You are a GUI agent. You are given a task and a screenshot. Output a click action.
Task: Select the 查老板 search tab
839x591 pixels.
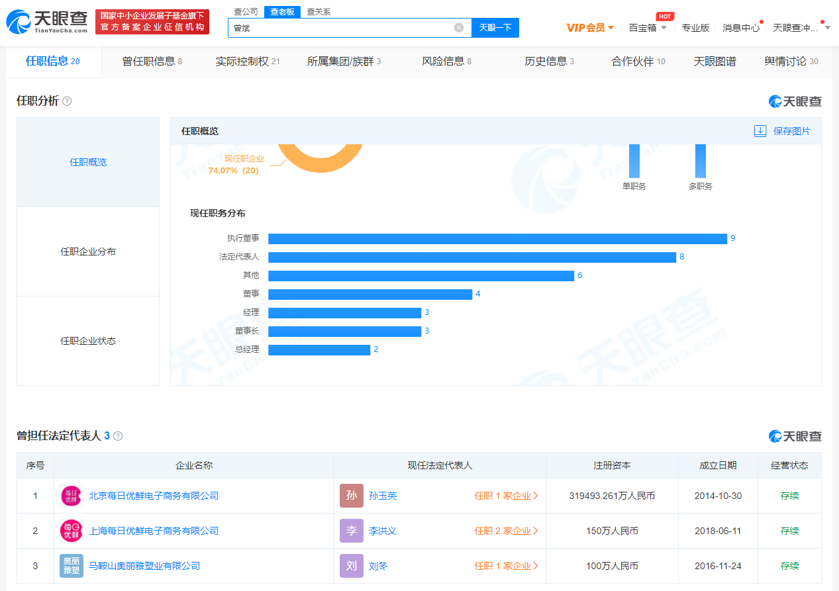click(282, 12)
